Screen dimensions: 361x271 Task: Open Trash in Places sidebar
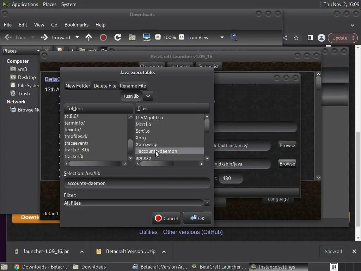(x=24, y=94)
